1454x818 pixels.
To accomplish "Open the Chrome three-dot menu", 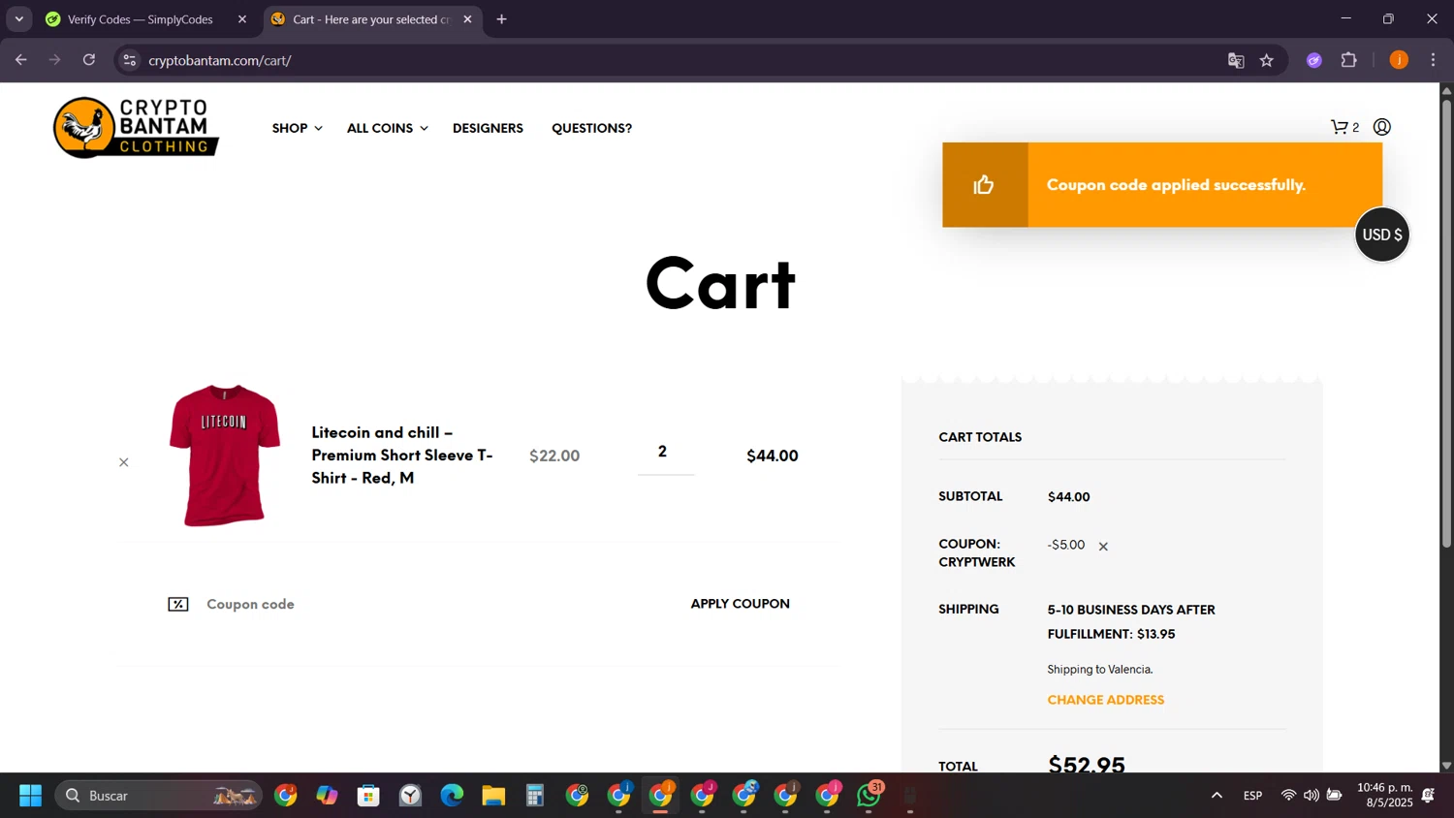I will tap(1433, 60).
